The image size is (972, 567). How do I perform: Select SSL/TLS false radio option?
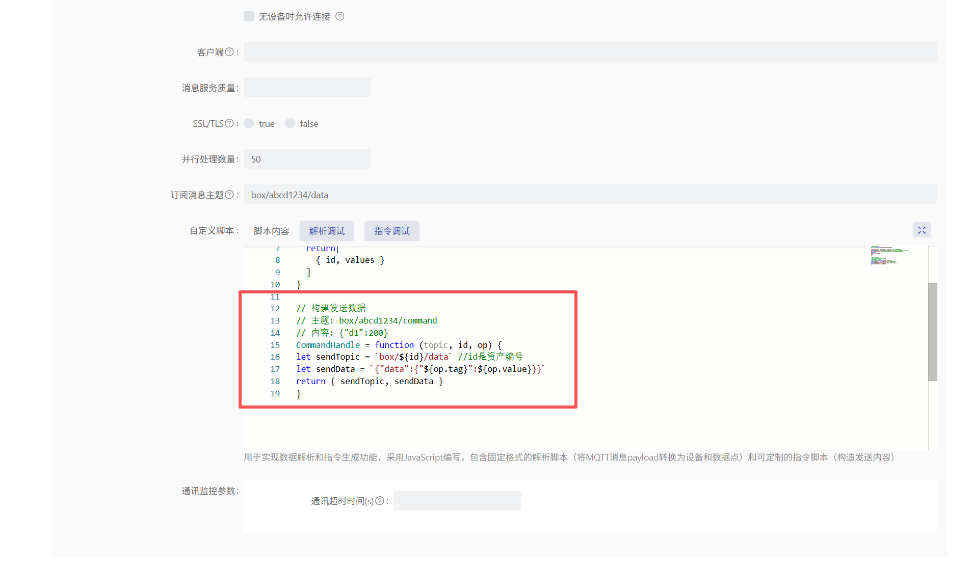point(290,123)
